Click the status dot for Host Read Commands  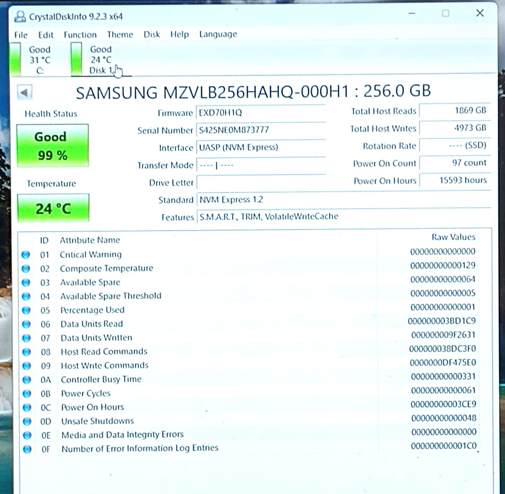[x=27, y=352]
